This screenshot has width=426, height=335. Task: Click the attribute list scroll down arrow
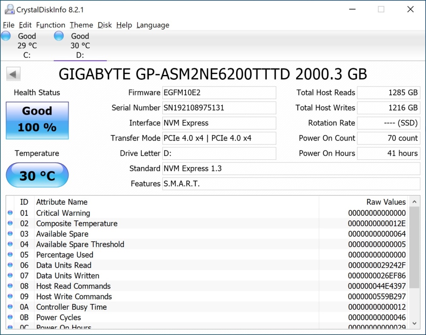414,323
